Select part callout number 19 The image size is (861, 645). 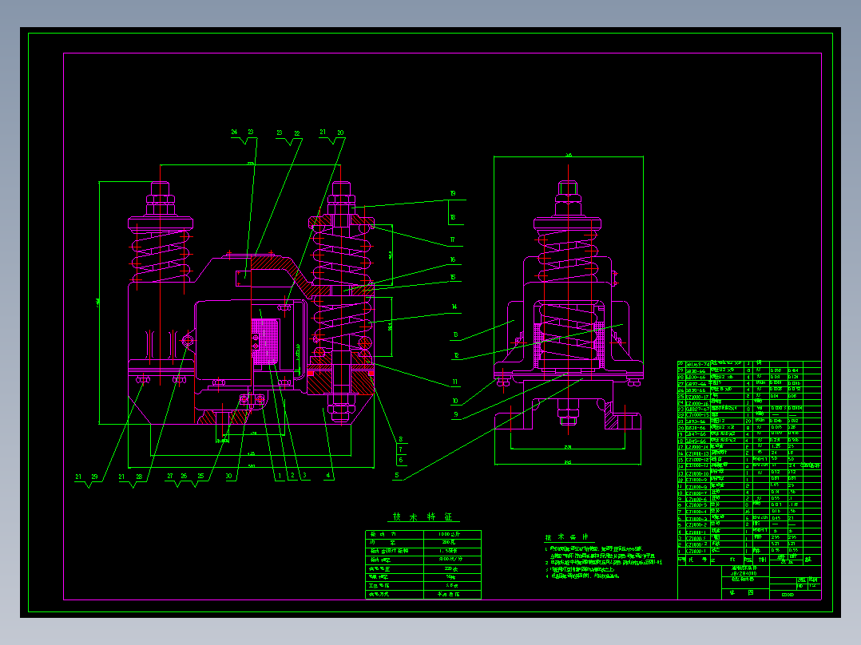pyautogui.click(x=453, y=194)
